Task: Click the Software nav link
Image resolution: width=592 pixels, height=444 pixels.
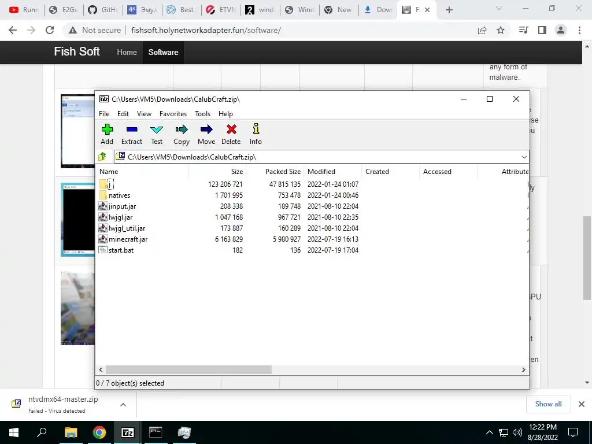Action: [x=163, y=53]
